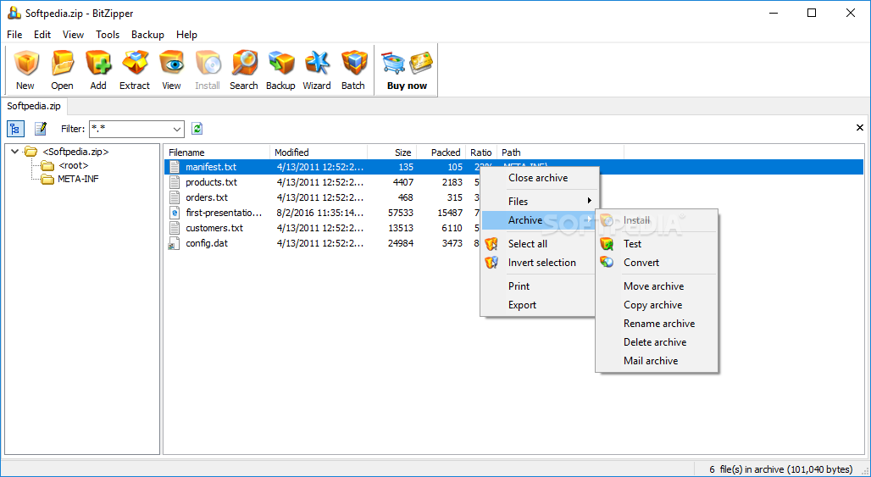
Task: Select the META-INF folder in tree
Action: click(78, 179)
